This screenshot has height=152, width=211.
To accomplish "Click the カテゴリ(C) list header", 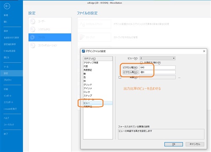I will (x=98, y=59).
